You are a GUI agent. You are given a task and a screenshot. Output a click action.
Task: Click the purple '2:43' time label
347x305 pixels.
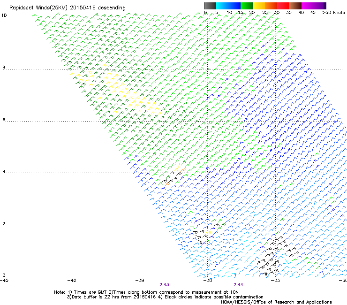[165, 285]
